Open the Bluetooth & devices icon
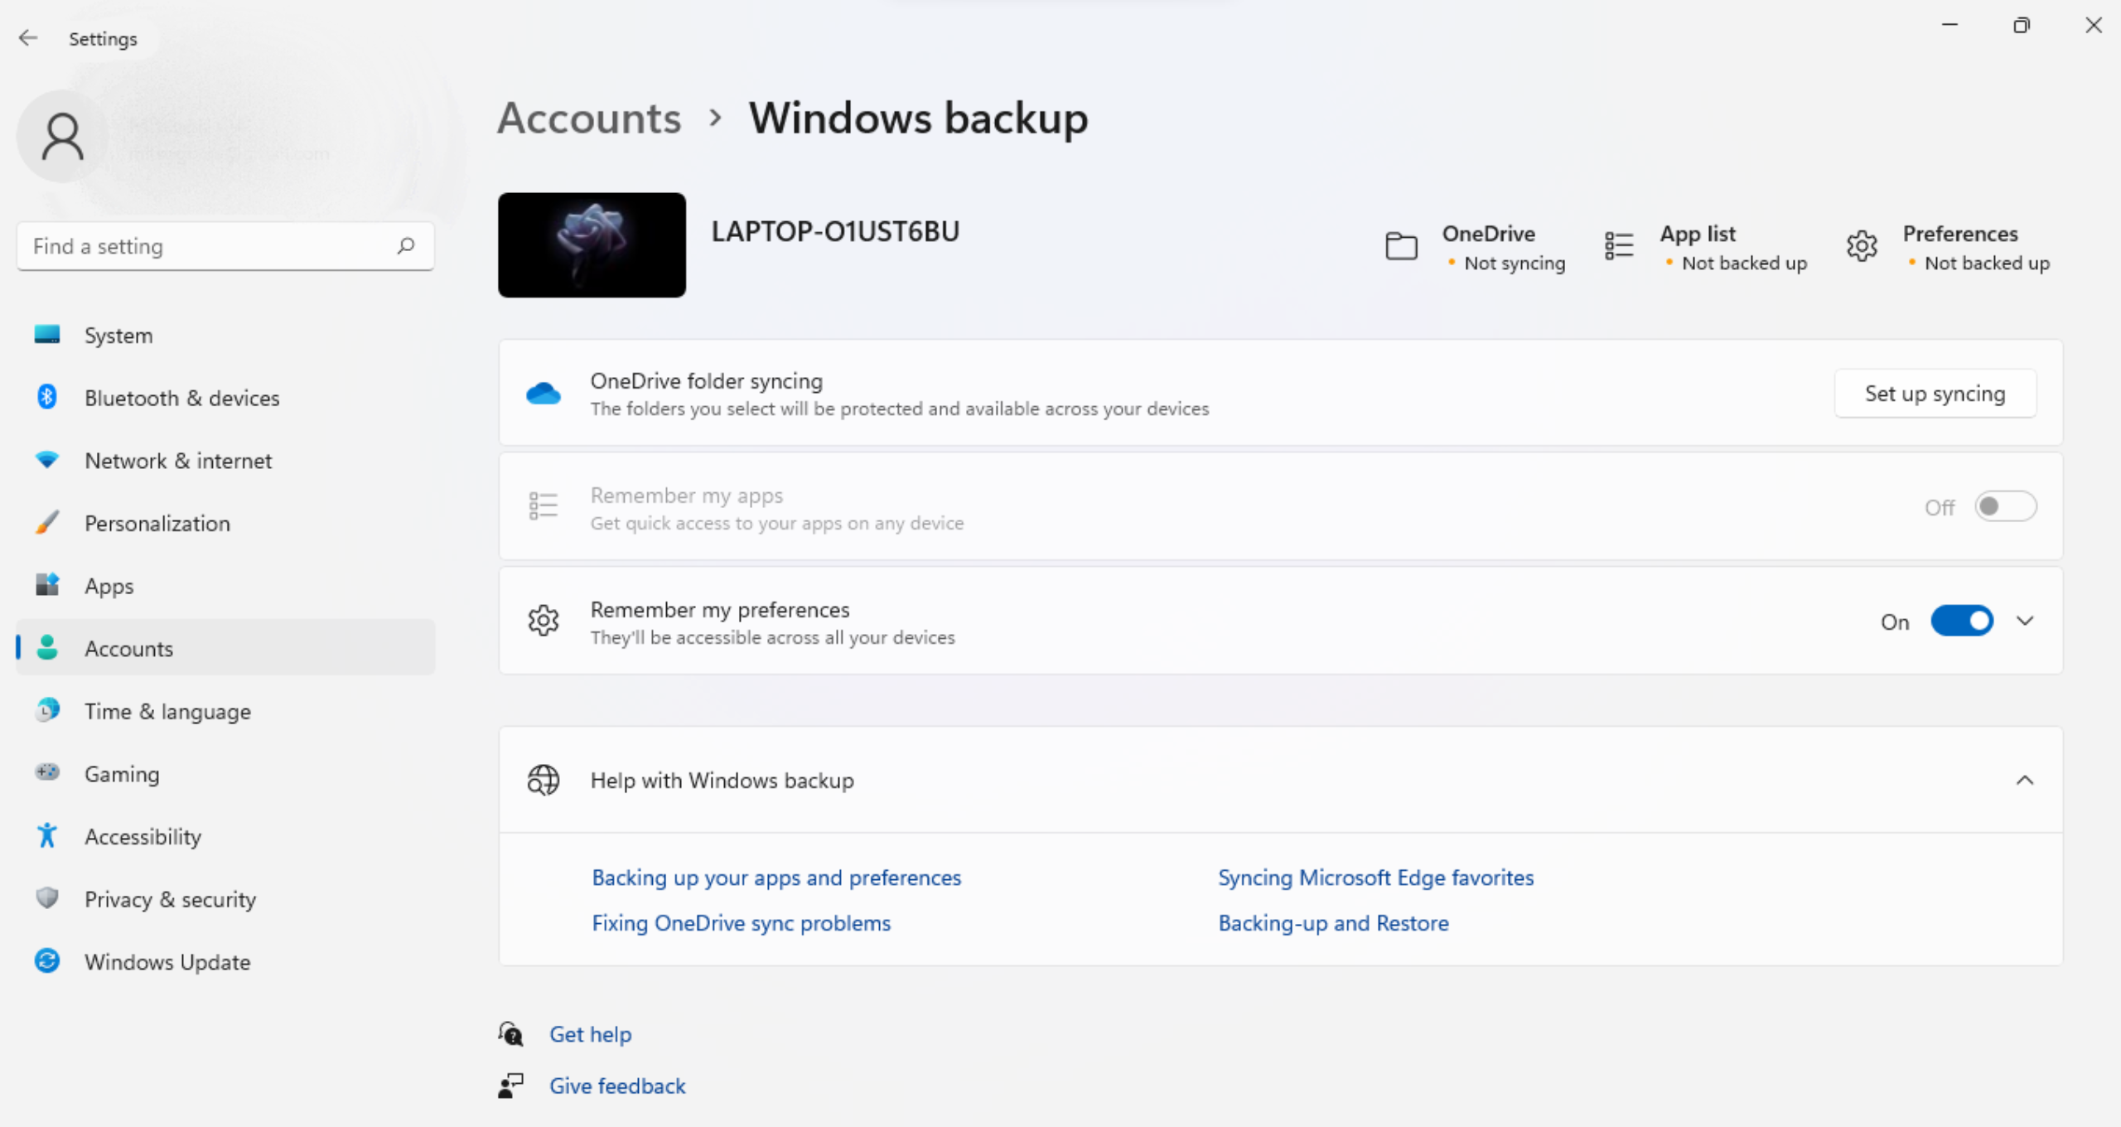 47,398
